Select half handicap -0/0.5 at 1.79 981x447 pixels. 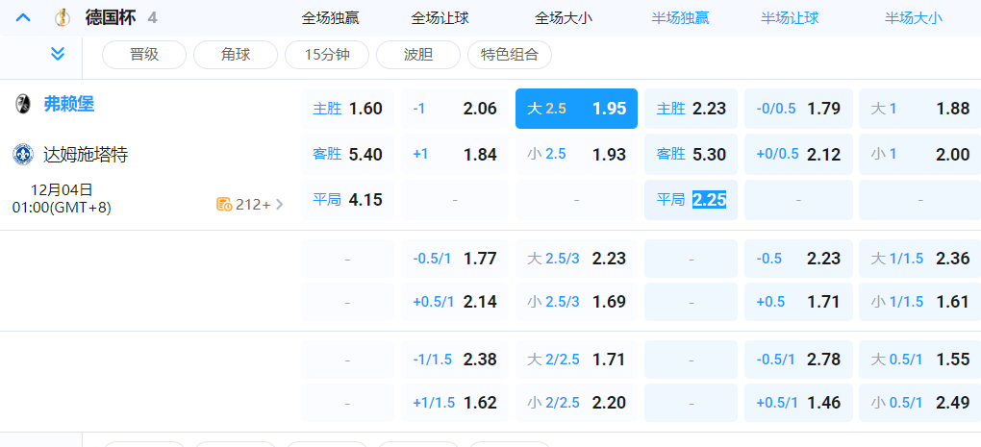click(798, 109)
